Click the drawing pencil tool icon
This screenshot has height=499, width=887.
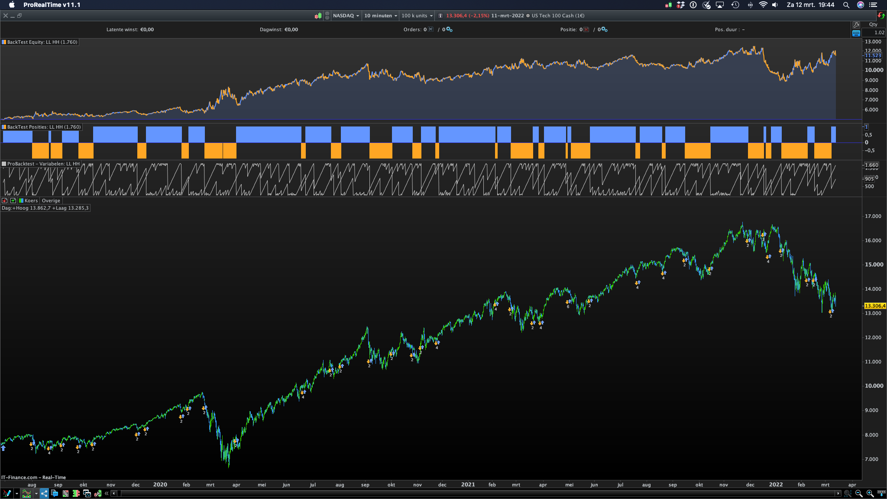click(x=7, y=493)
